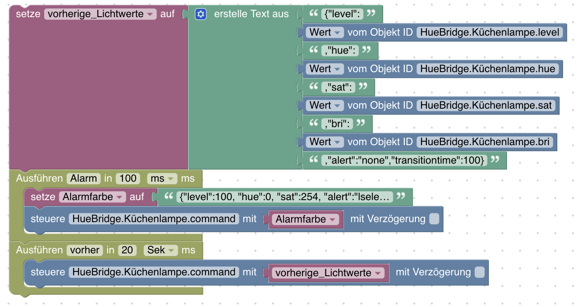Toggle mit Verzögerung checkbox for Alarmfarbe command
Viewport: 582px width, 307px height.
tap(434, 219)
